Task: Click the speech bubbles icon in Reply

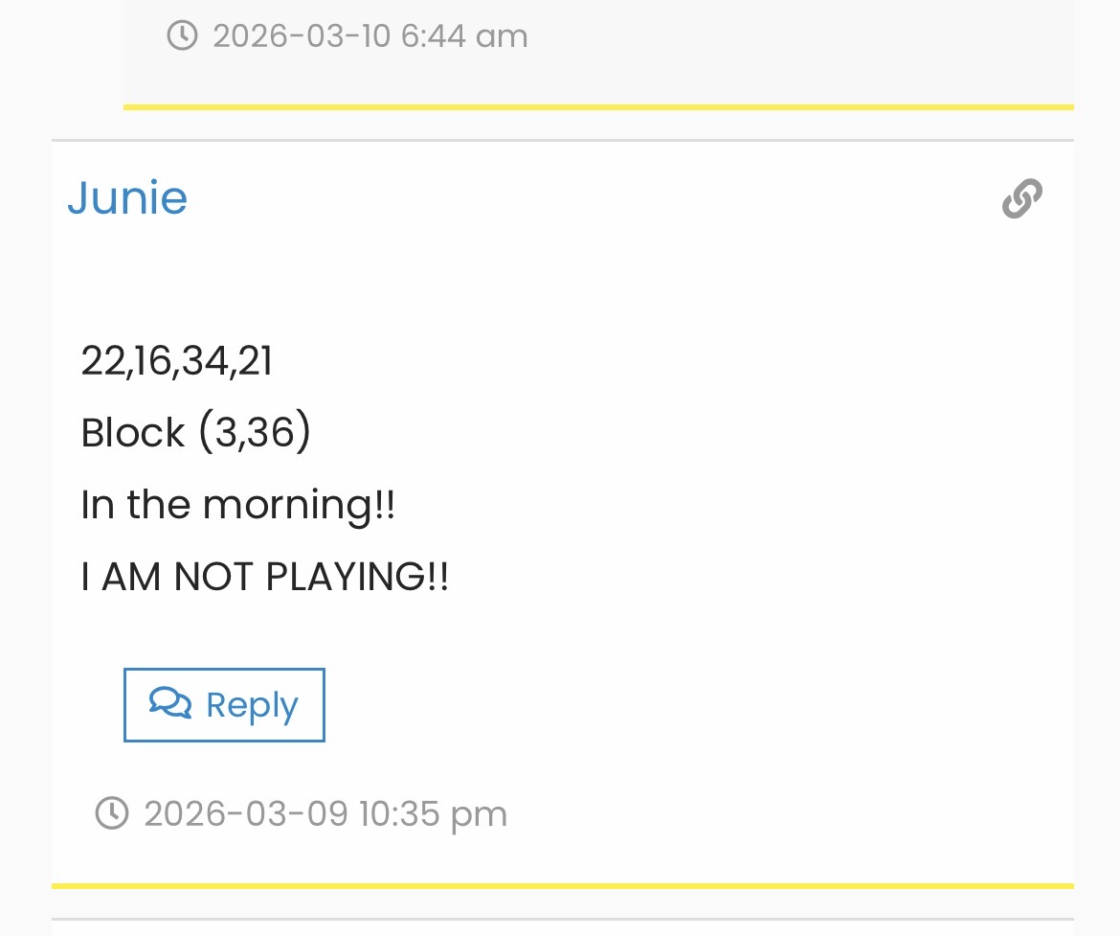Action: tap(170, 704)
